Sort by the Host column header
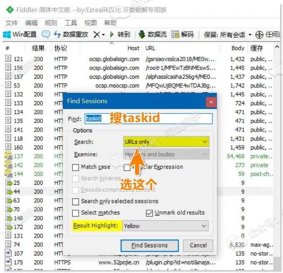The width and height of the screenshot is (283, 273). 133,48
